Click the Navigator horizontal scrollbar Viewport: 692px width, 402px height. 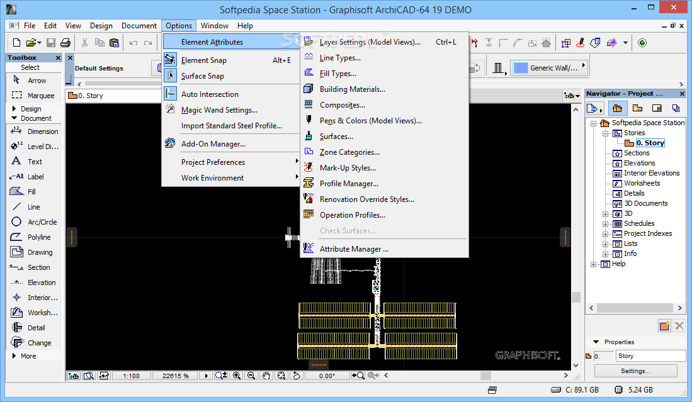click(635, 308)
